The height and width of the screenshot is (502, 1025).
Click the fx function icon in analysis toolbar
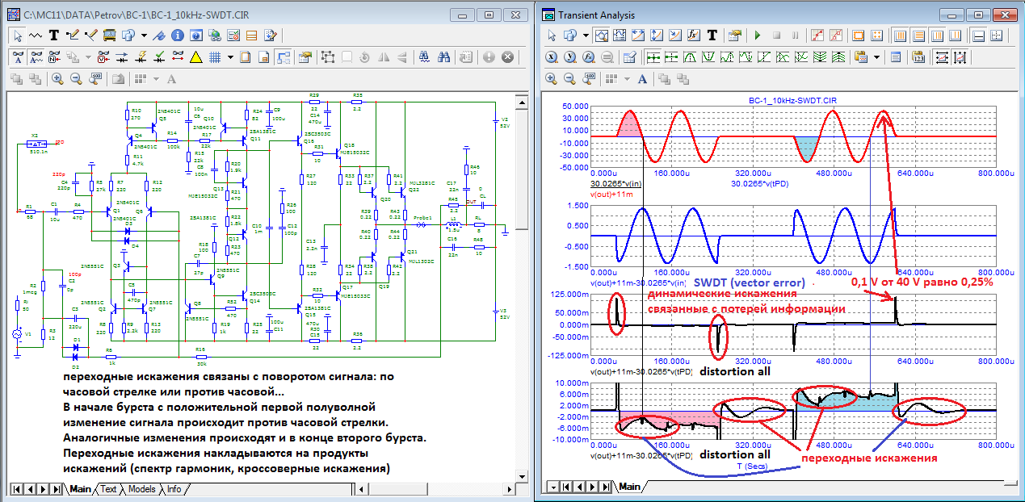tap(693, 36)
